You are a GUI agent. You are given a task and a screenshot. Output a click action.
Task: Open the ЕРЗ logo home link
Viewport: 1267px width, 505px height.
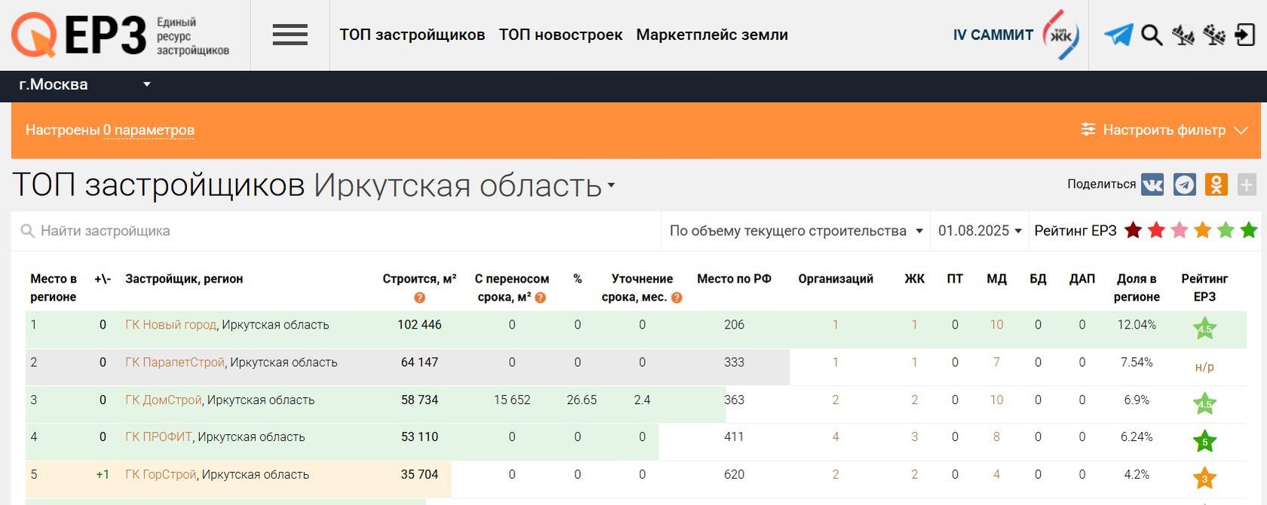(120, 35)
